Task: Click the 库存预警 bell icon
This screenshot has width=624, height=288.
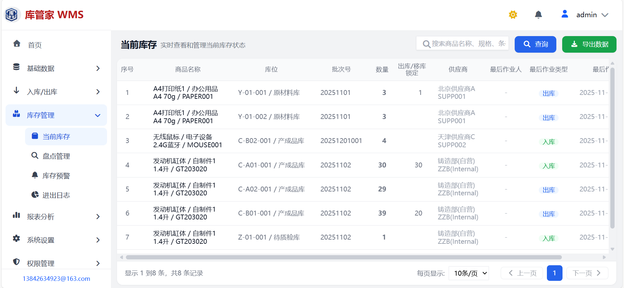Action: coord(35,175)
